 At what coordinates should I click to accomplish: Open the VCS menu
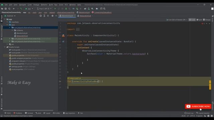tap(66, 5)
